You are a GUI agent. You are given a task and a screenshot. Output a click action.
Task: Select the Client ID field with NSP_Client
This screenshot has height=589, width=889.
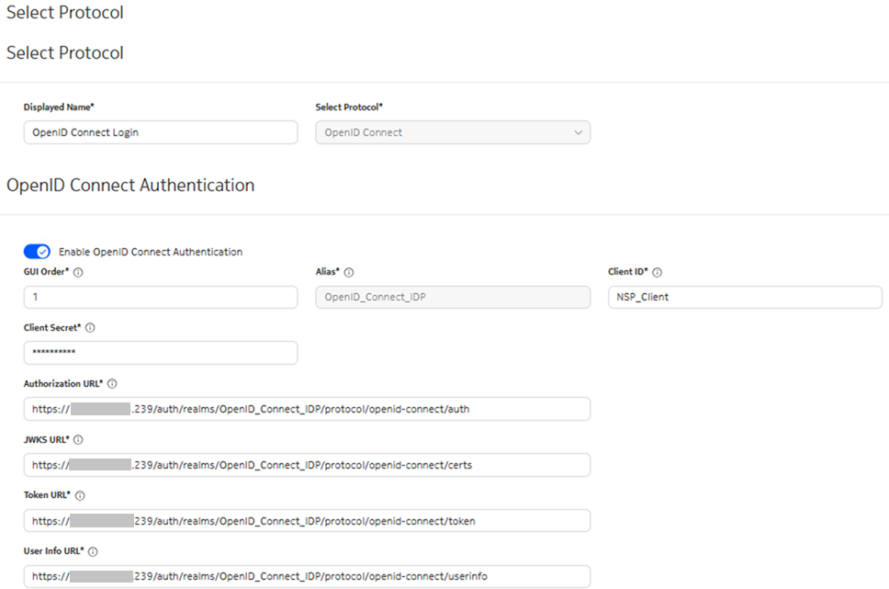coord(744,297)
